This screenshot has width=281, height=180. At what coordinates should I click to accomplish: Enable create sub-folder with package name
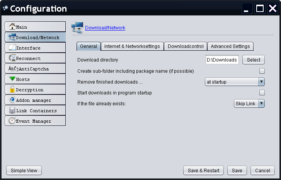click(x=262, y=71)
